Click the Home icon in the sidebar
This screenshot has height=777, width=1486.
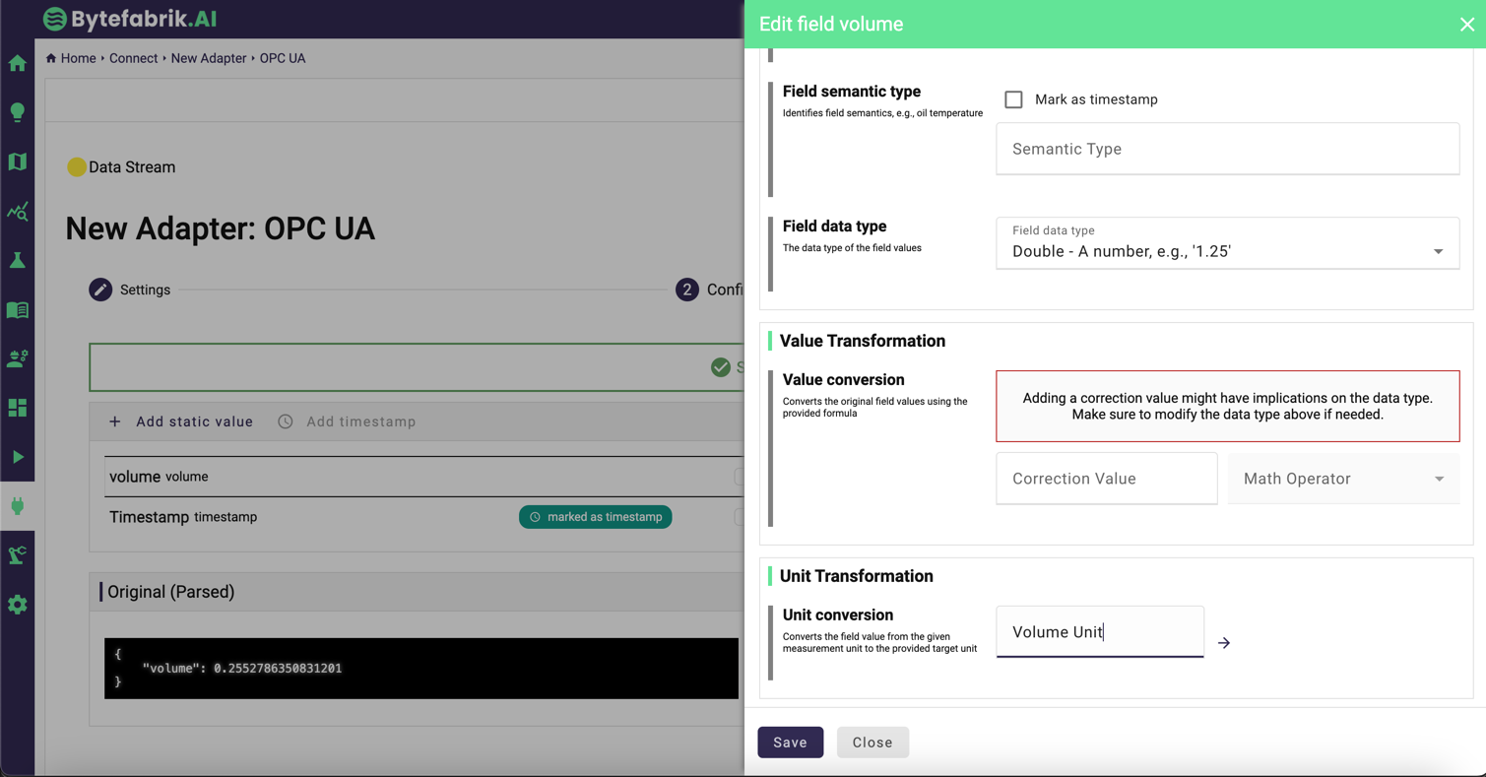click(18, 64)
